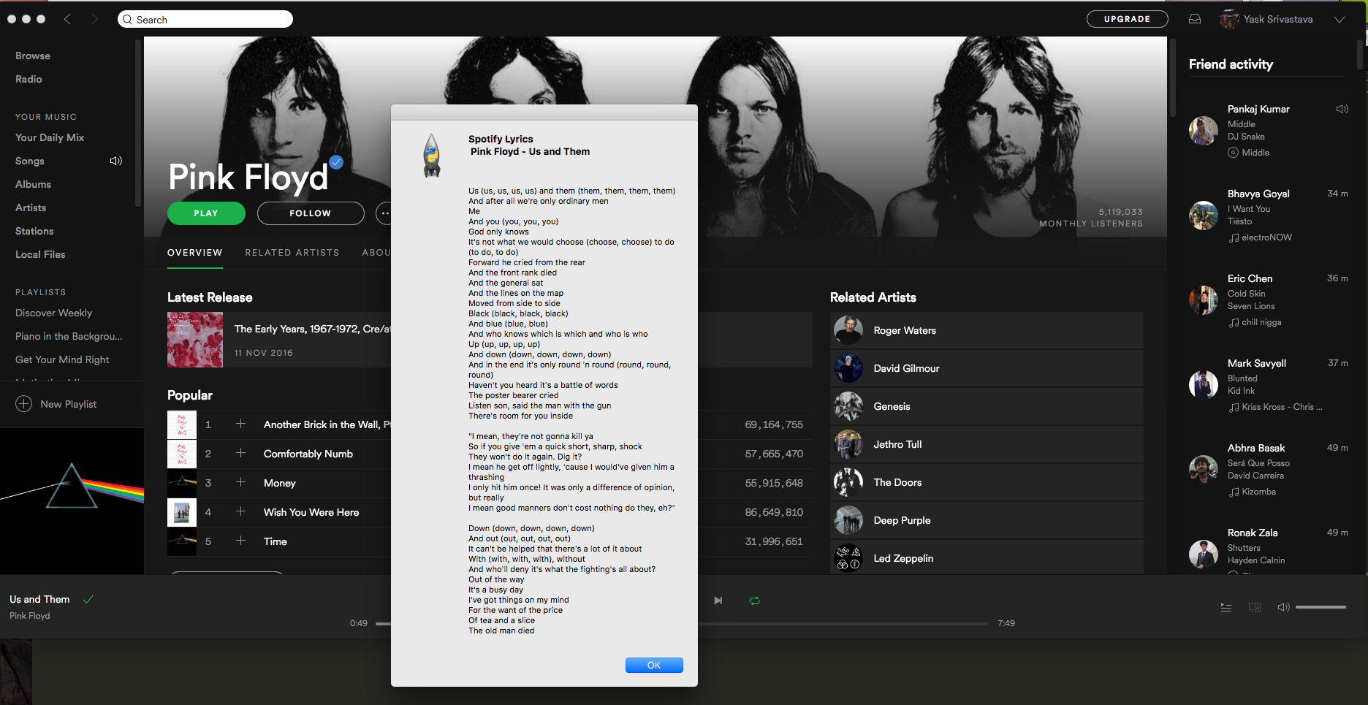Open the Discover Weekly playlist
This screenshot has width=1368, height=705.
click(54, 313)
